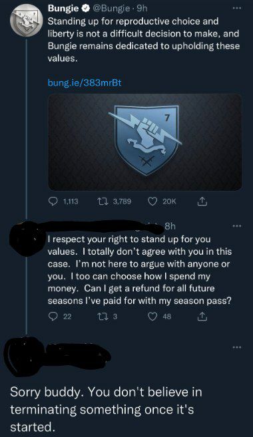
Task: Open the Bungie shield logo link preview
Action: tap(144, 142)
